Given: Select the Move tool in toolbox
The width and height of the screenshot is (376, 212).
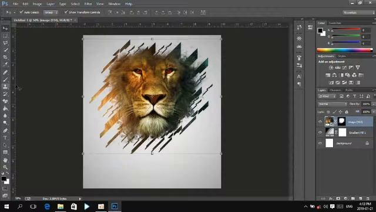Looking at the screenshot, I should coord(5,28).
